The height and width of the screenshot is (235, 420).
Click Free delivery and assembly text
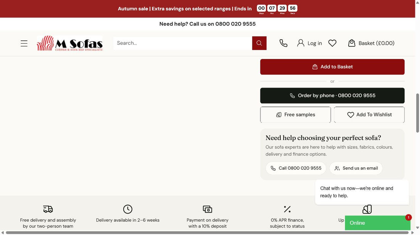(48, 223)
